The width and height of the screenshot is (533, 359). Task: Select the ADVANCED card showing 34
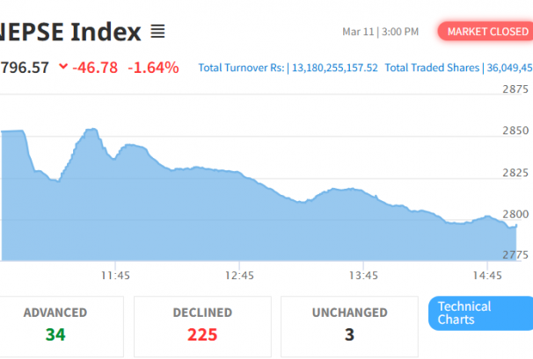pyautogui.click(x=55, y=325)
